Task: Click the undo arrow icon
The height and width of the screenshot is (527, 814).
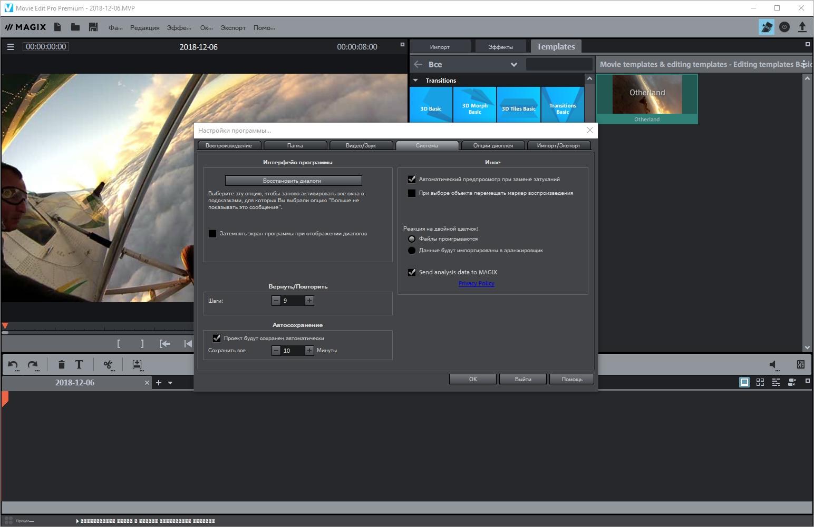Action: pyautogui.click(x=13, y=364)
